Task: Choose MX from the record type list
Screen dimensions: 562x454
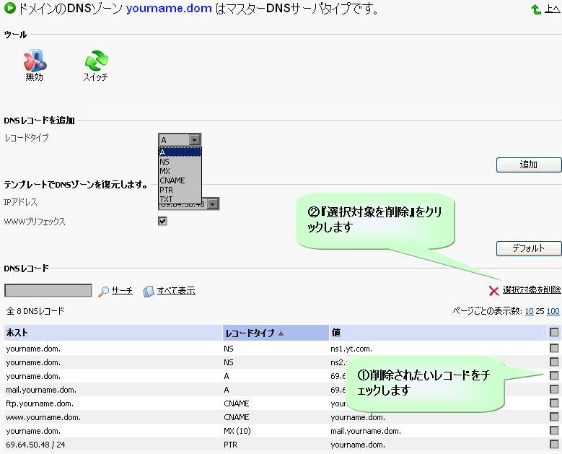Action: pyautogui.click(x=165, y=172)
